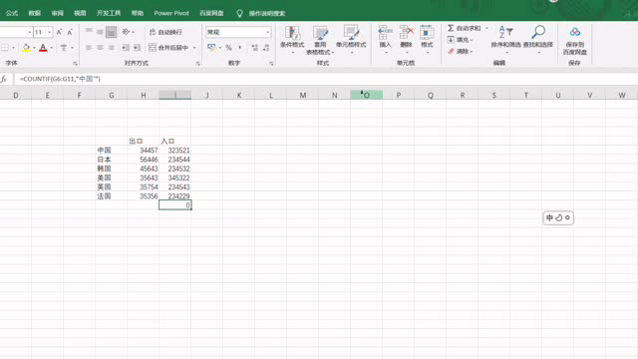
Task: Click the 填充 fill down icon
Action: 451,40
